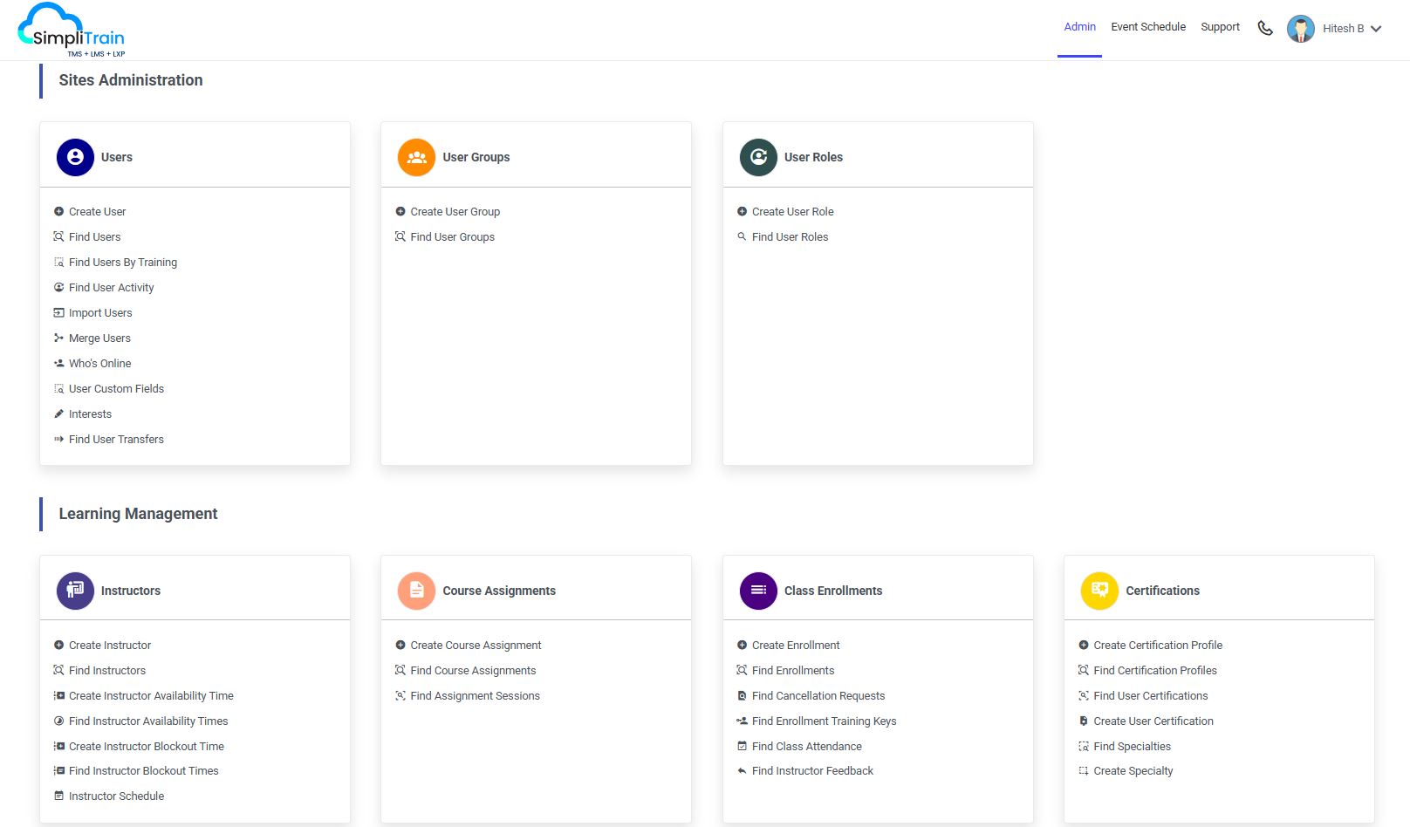This screenshot has height=827, width=1410.
Task: Open the Admin tab
Action: [1079, 27]
